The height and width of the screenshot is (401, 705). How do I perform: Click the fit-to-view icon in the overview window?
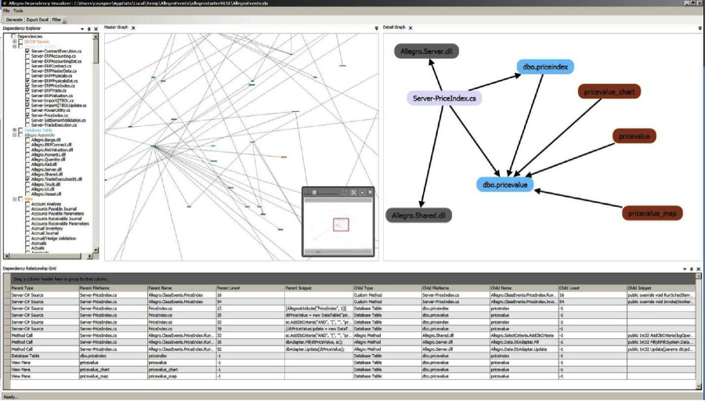point(353,193)
